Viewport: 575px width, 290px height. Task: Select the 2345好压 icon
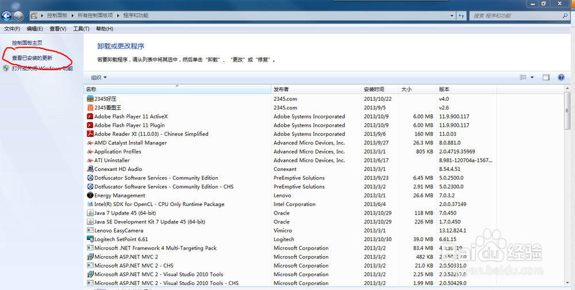coord(90,99)
